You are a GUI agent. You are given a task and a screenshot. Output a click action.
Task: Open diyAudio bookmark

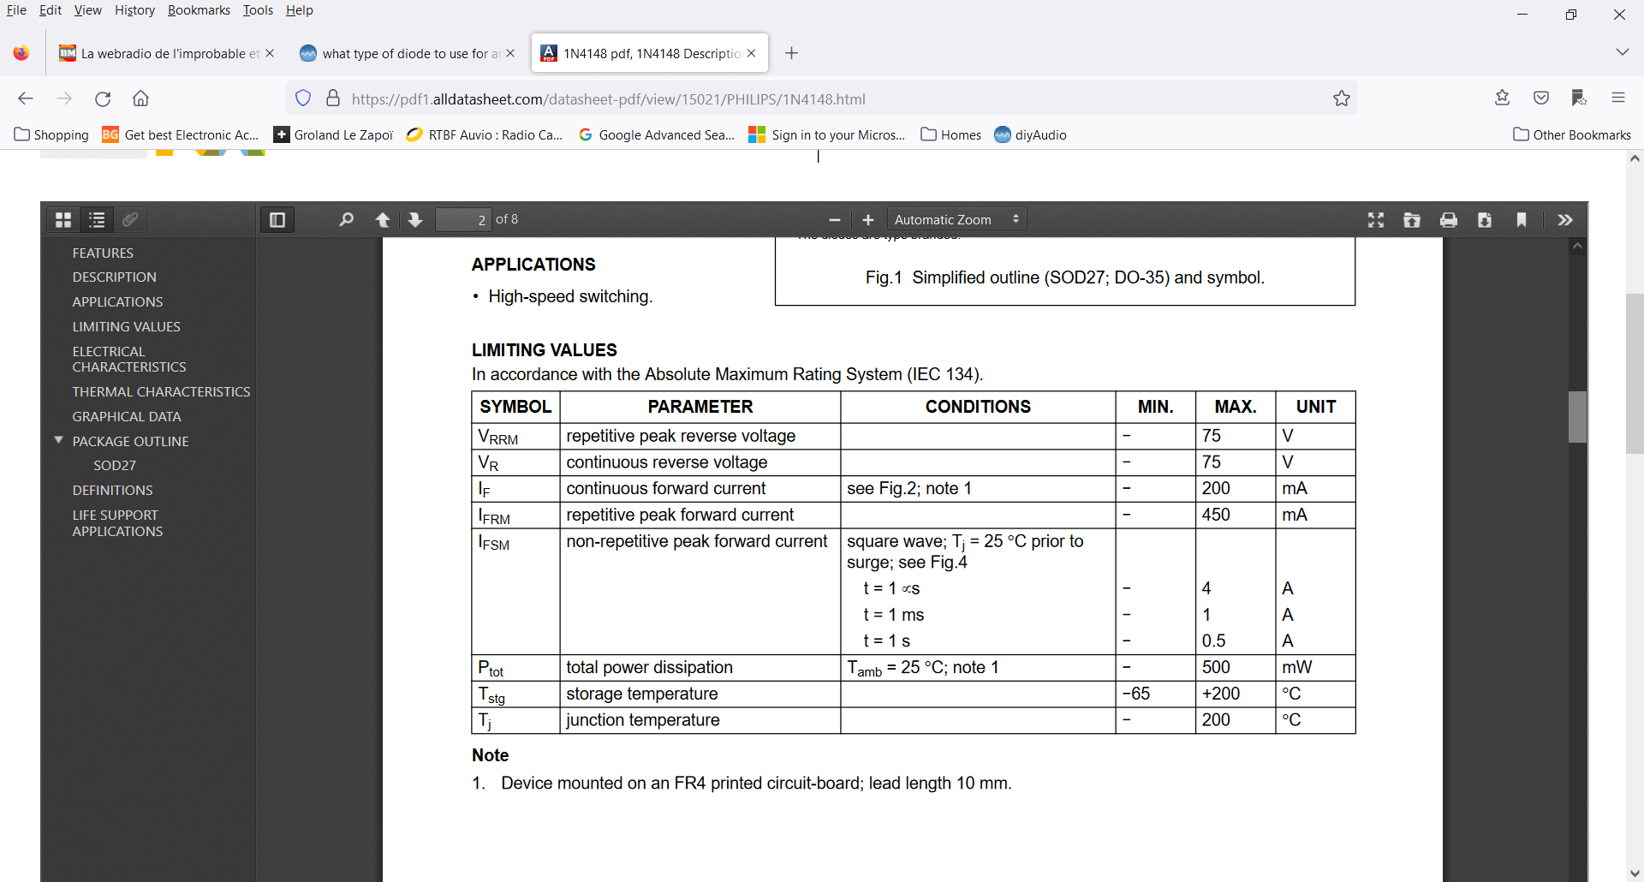pyautogui.click(x=1031, y=134)
